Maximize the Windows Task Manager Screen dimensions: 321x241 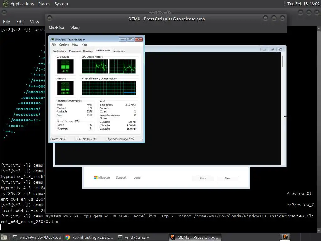pos(131,39)
